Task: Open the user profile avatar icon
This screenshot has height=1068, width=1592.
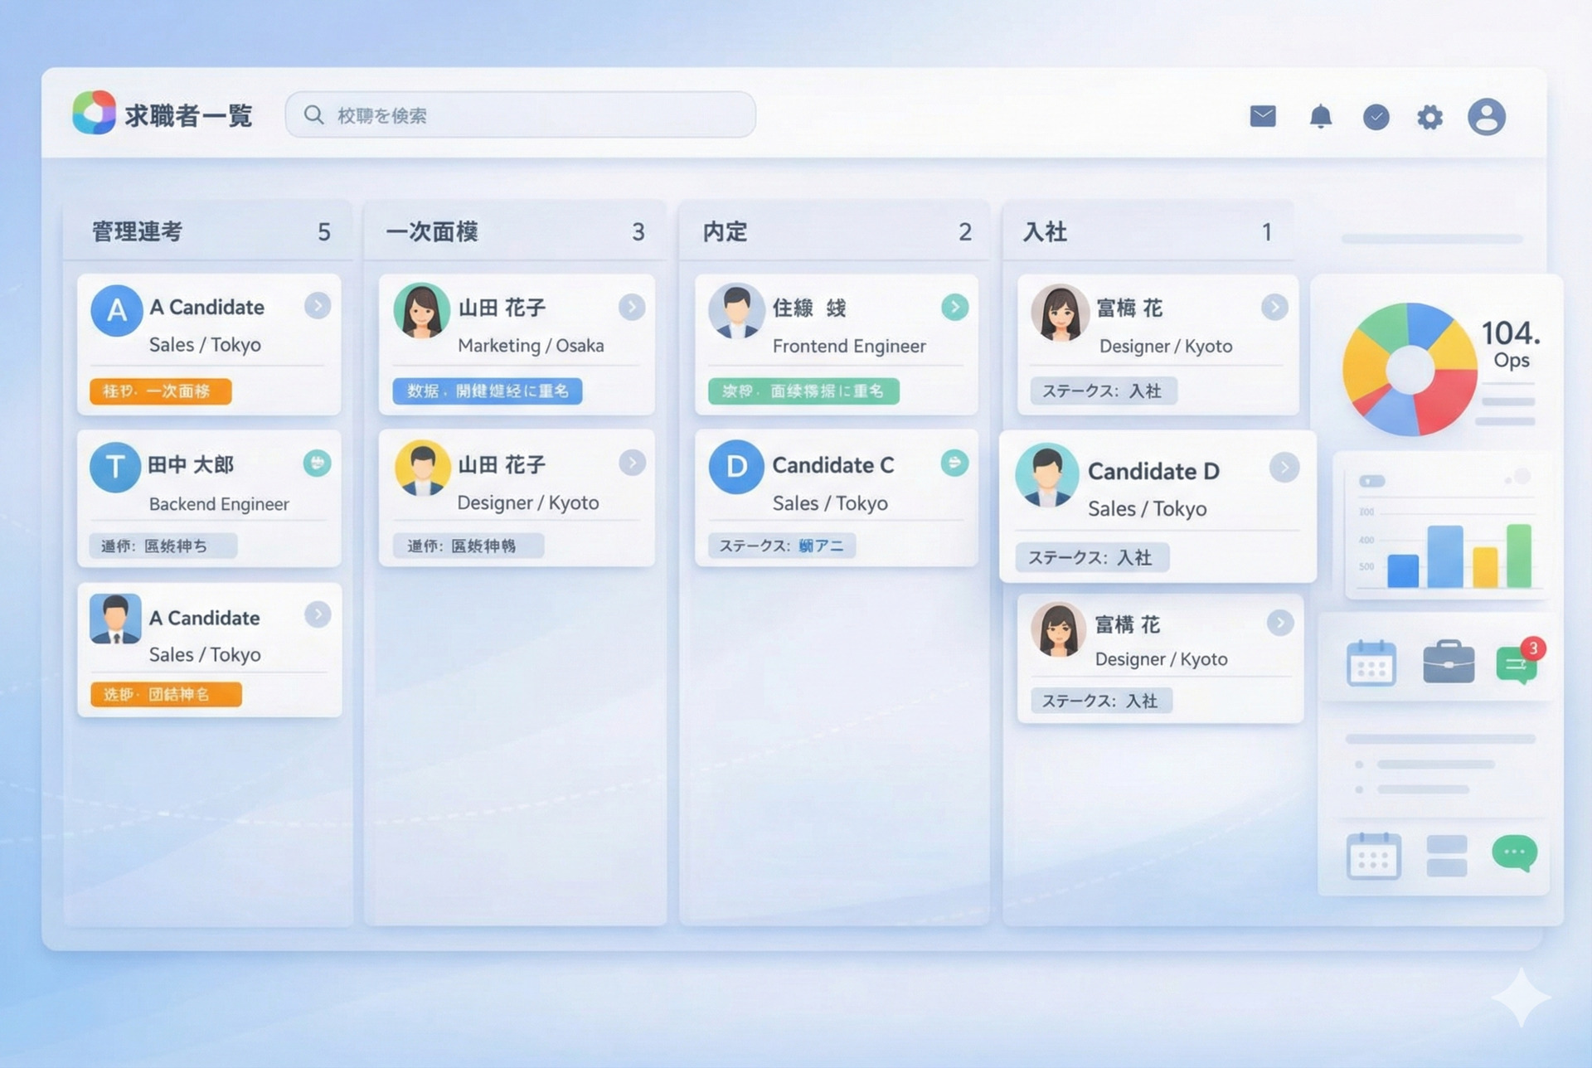Action: [1487, 116]
